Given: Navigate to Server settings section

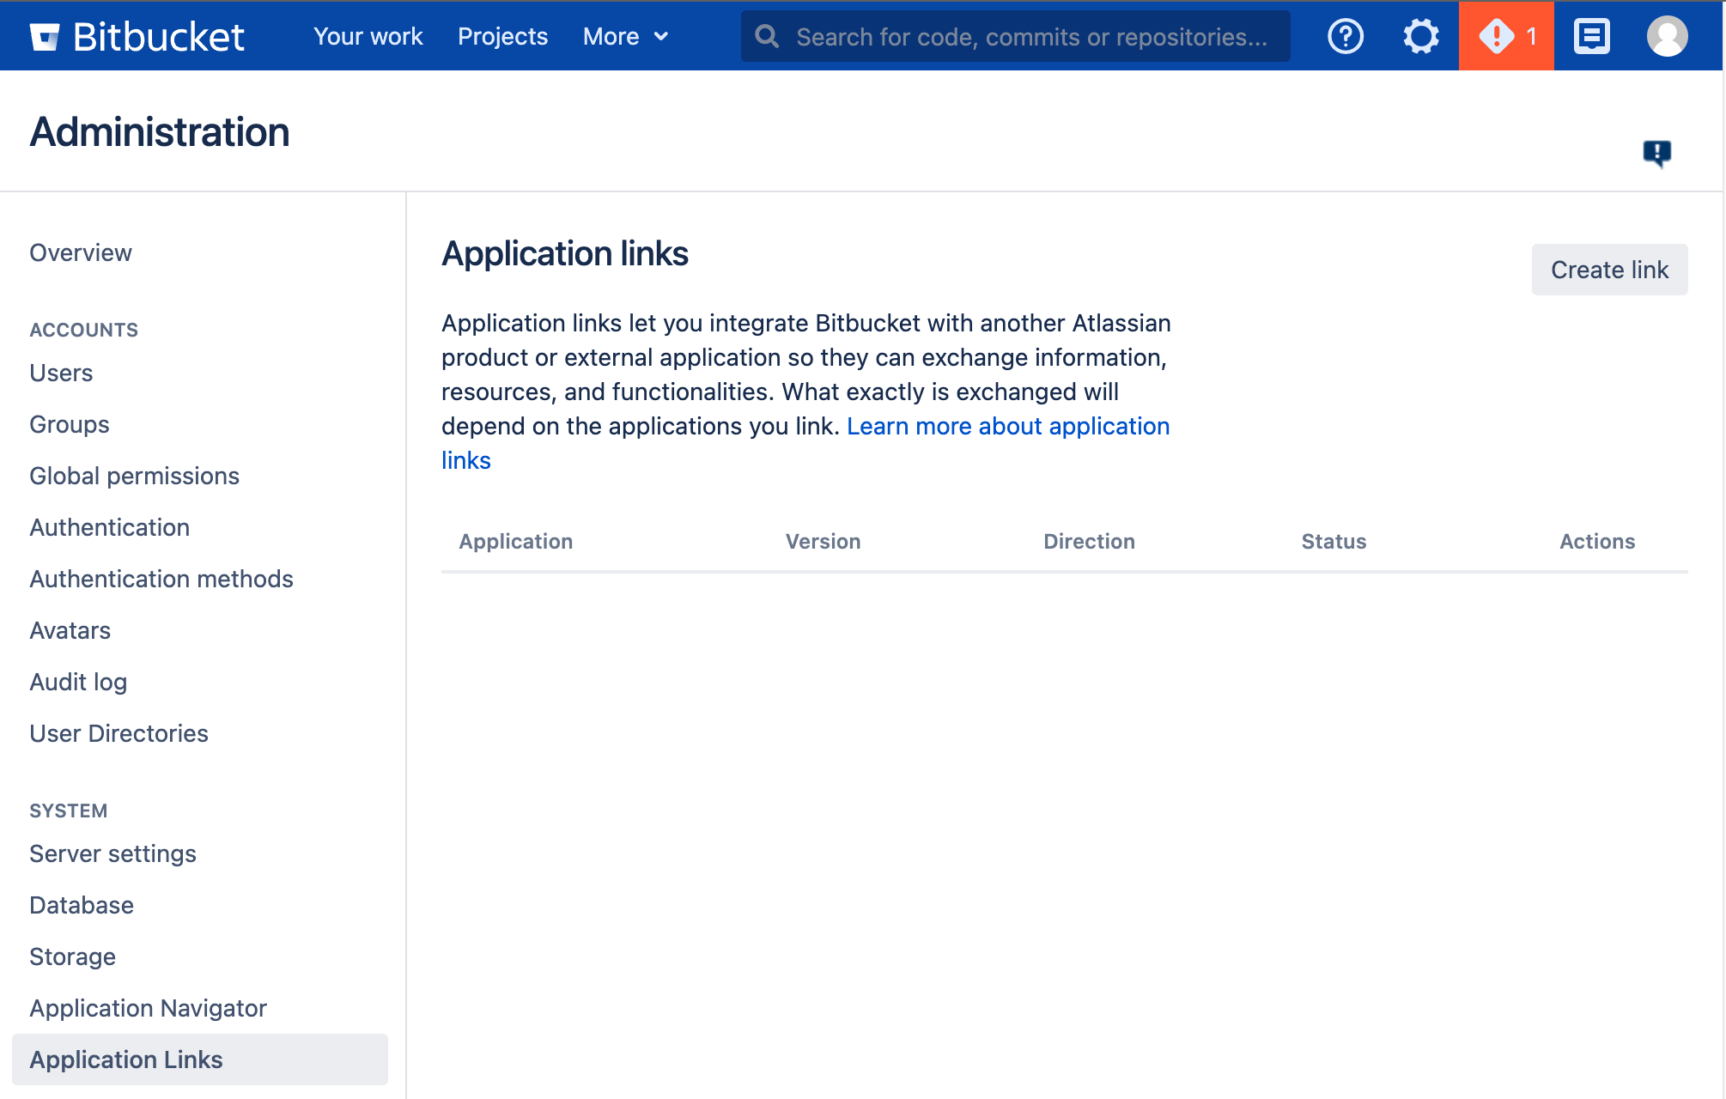Looking at the screenshot, I should click(112, 853).
